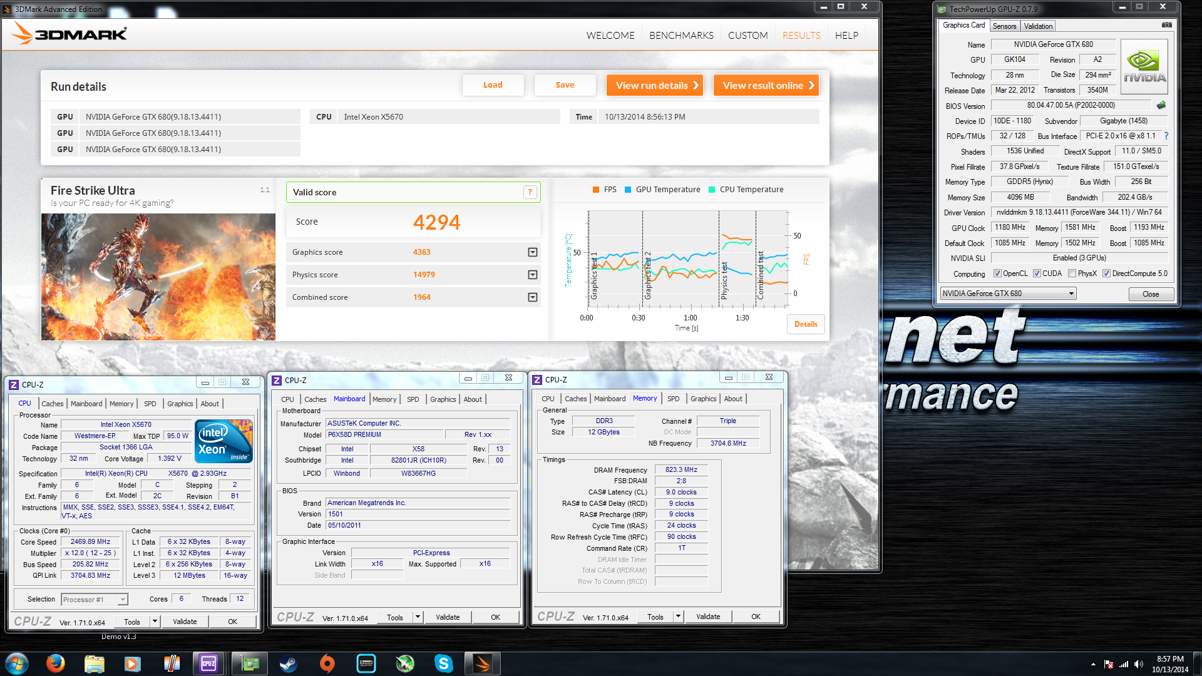Viewport: 1202px width, 676px height.
Task: Open Origin from the taskbar
Action: click(x=327, y=663)
